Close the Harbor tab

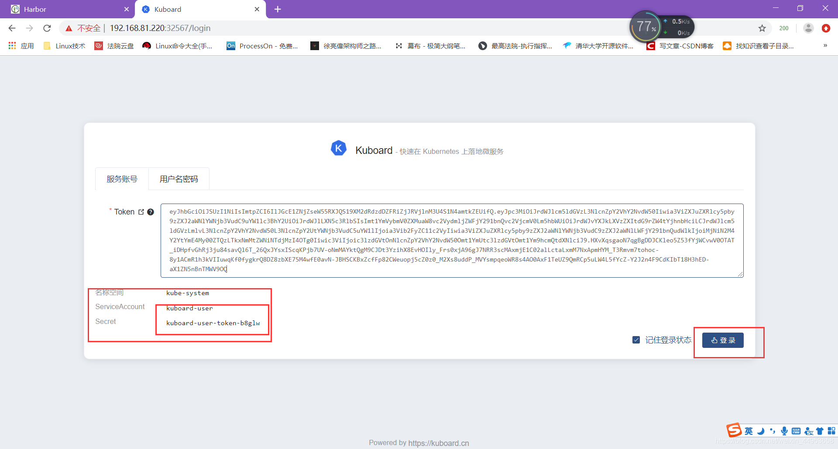point(127,9)
